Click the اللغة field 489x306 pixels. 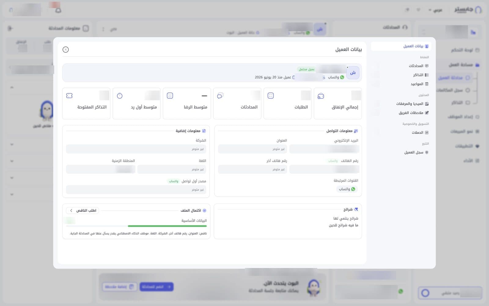[x=172, y=169]
